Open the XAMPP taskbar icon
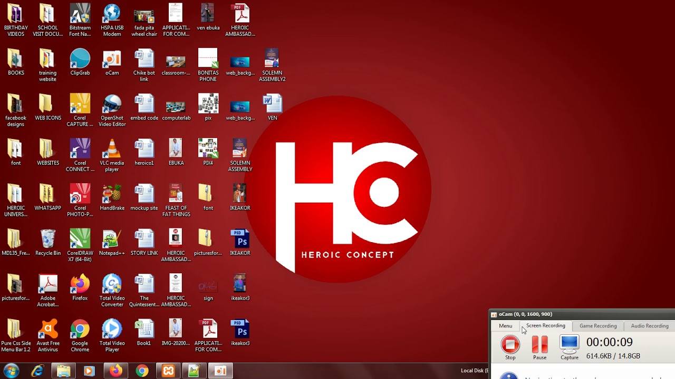The image size is (675, 379). 168,371
